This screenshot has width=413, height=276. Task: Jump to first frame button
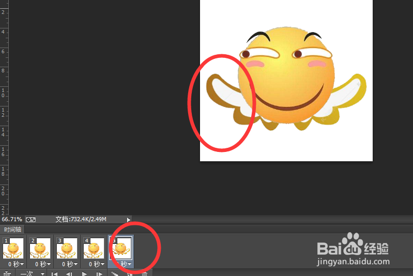point(54,274)
